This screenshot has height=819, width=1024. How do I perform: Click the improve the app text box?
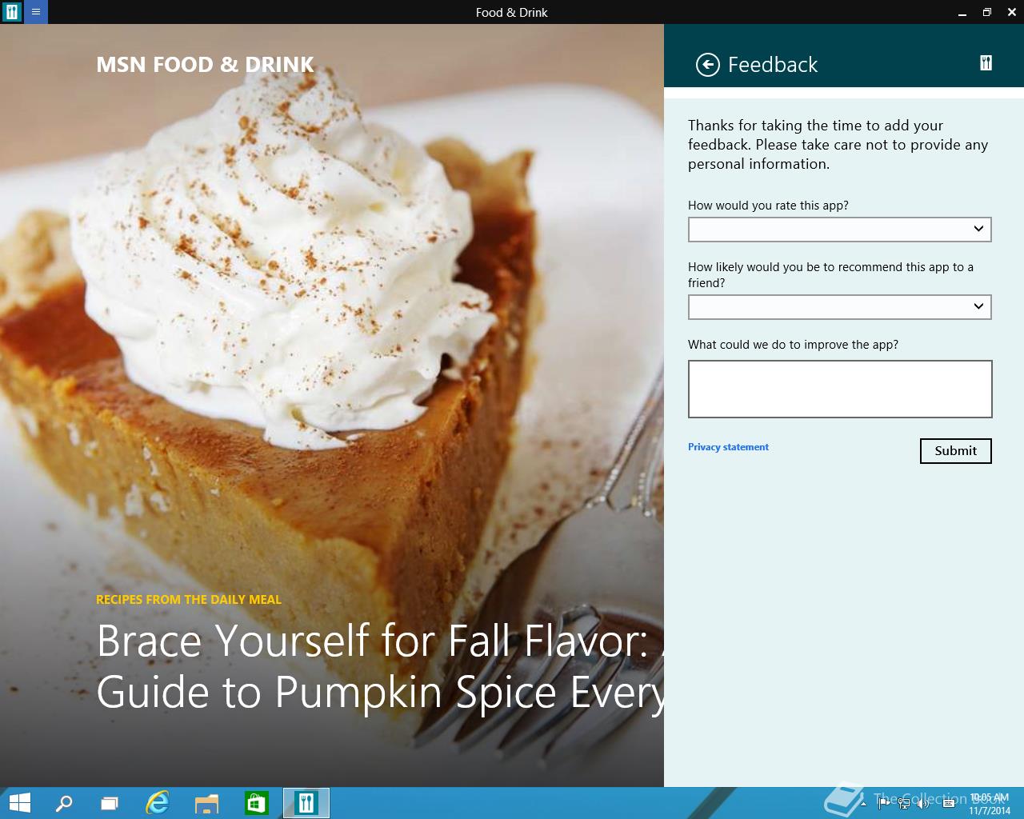click(x=840, y=389)
